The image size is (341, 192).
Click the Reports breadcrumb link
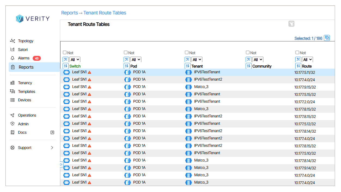pos(69,13)
